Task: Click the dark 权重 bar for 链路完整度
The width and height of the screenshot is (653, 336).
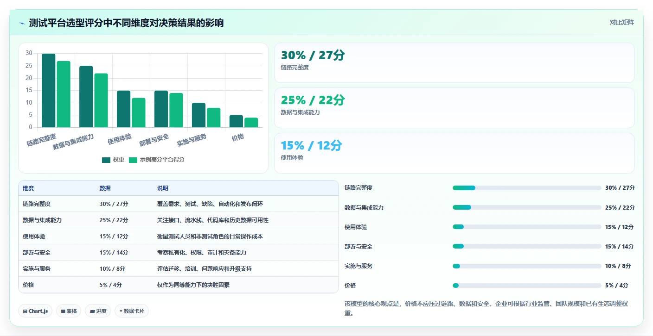Action: (49, 90)
